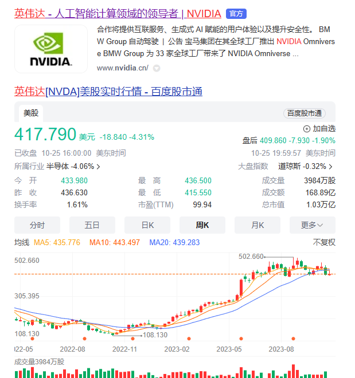Click the 2022-11 date axis label
Image resolution: width=355 pixels, height=378 pixels.
click(124, 349)
